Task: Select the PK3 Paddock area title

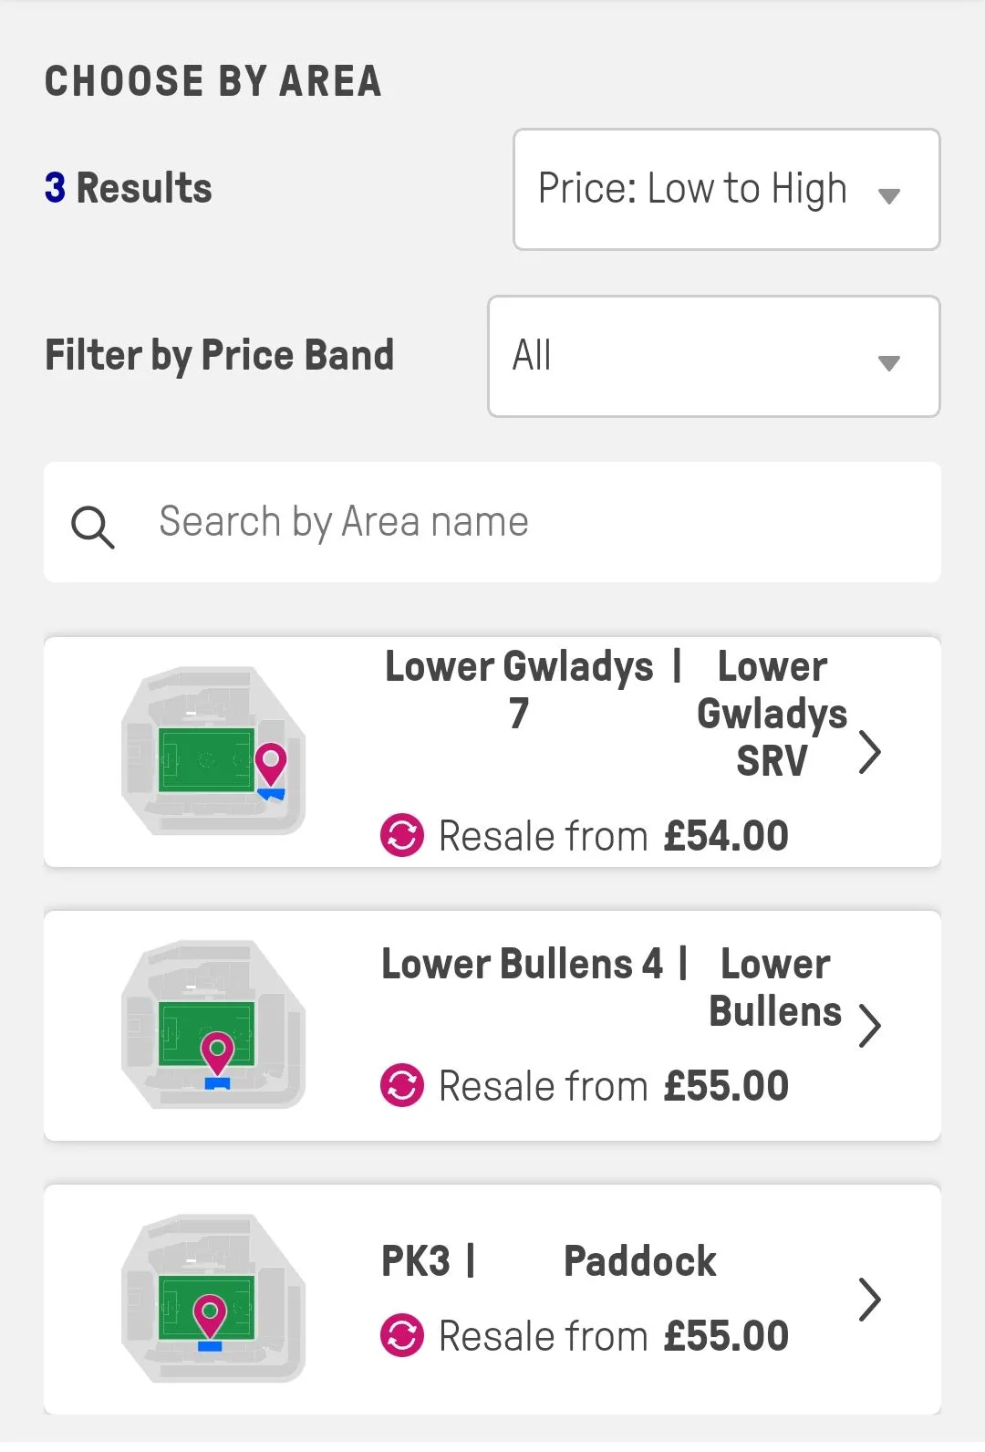Action: (549, 1261)
